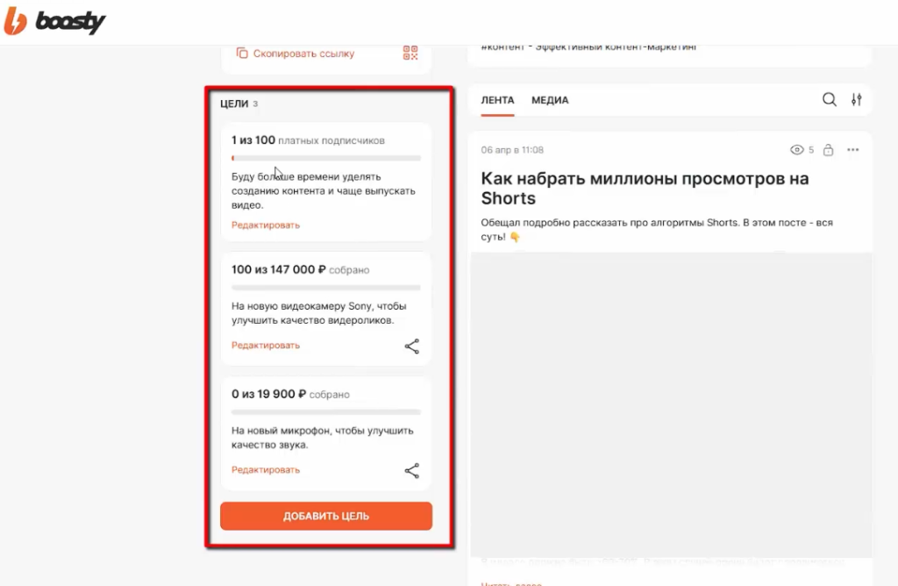
Task: Switch to the ЛЕНТА tab
Action: (x=497, y=100)
